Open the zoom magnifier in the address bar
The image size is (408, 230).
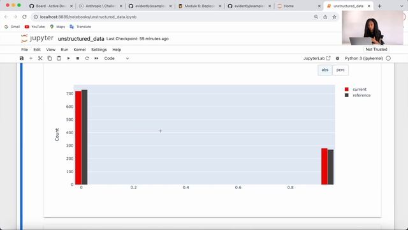tap(316, 17)
